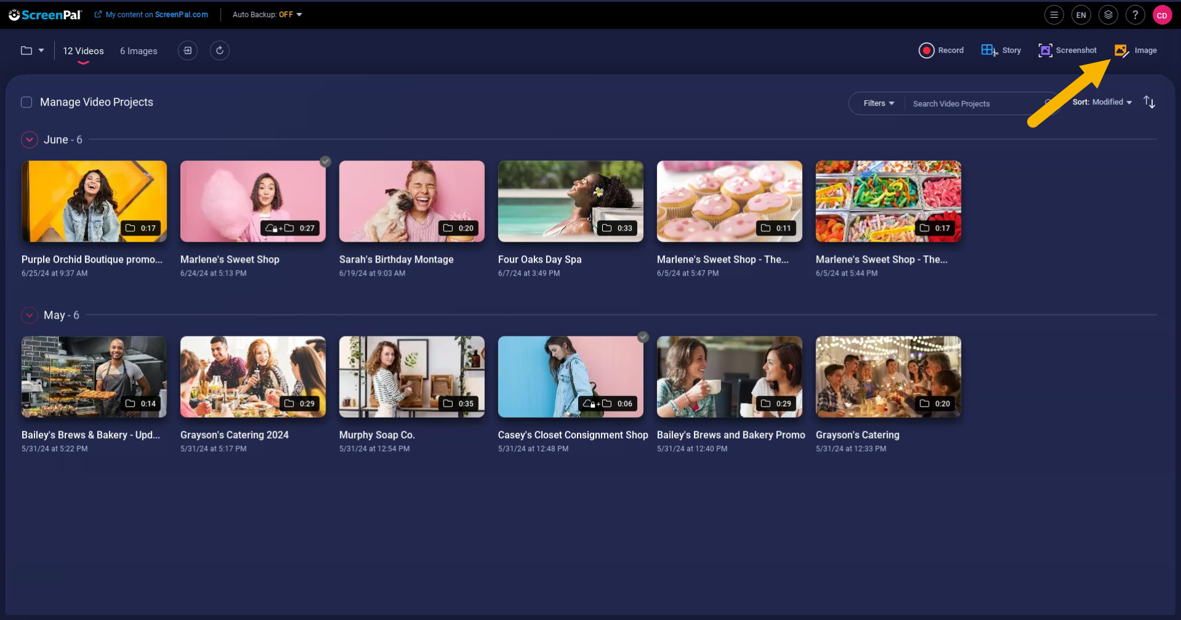Start a new recording with Record
The image size is (1181, 620).
tap(941, 50)
